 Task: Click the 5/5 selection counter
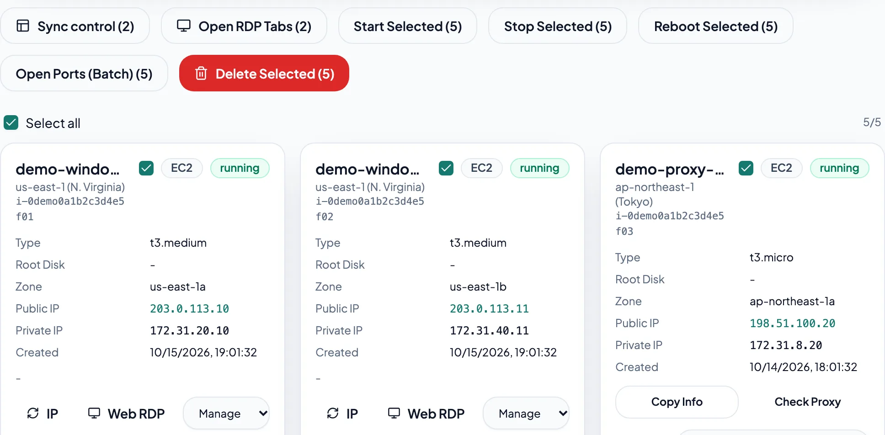pyautogui.click(x=872, y=122)
